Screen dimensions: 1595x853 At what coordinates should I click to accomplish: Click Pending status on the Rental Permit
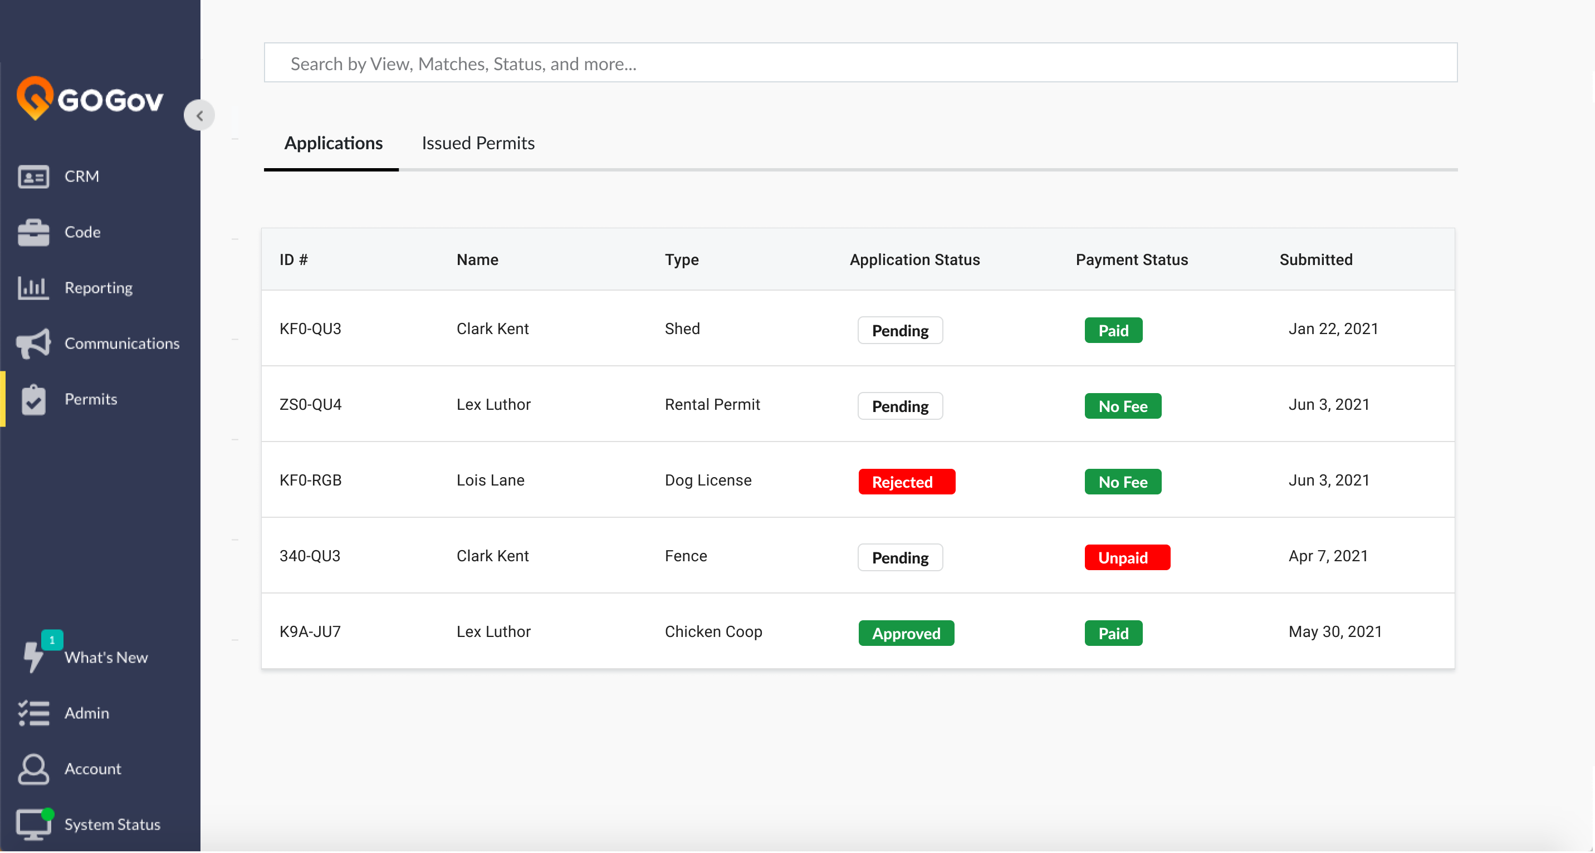899,406
